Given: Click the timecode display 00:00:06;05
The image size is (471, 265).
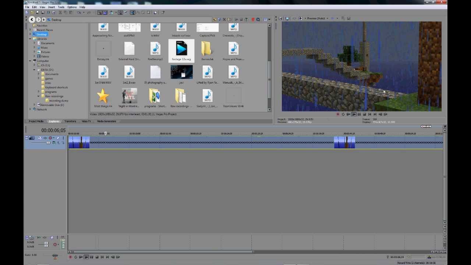Looking at the screenshot, I should point(53,130).
